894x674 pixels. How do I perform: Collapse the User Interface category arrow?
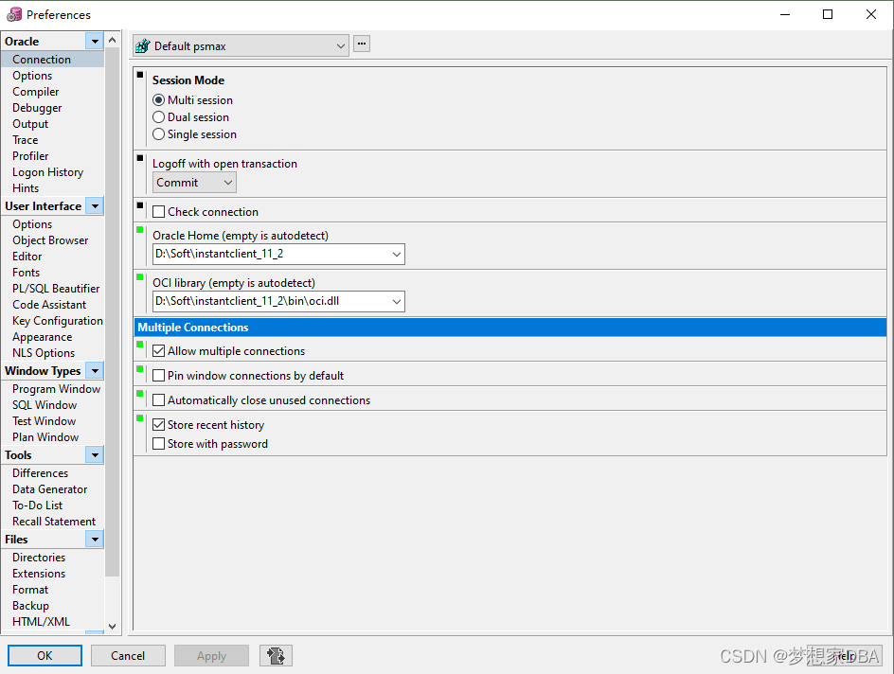pos(95,205)
